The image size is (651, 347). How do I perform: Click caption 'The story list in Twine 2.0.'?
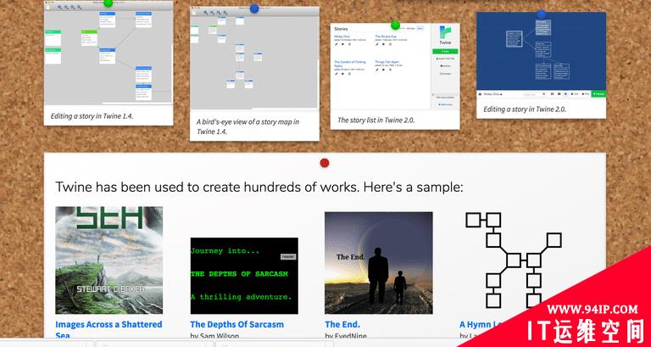(x=376, y=120)
